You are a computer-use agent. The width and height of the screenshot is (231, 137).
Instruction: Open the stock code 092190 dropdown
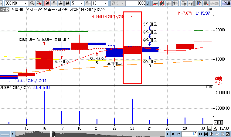pyautogui.click(x=25, y=3)
